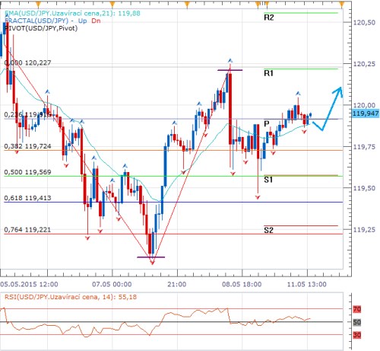
Task: Click the current price tag 119,947
Action: (x=366, y=113)
